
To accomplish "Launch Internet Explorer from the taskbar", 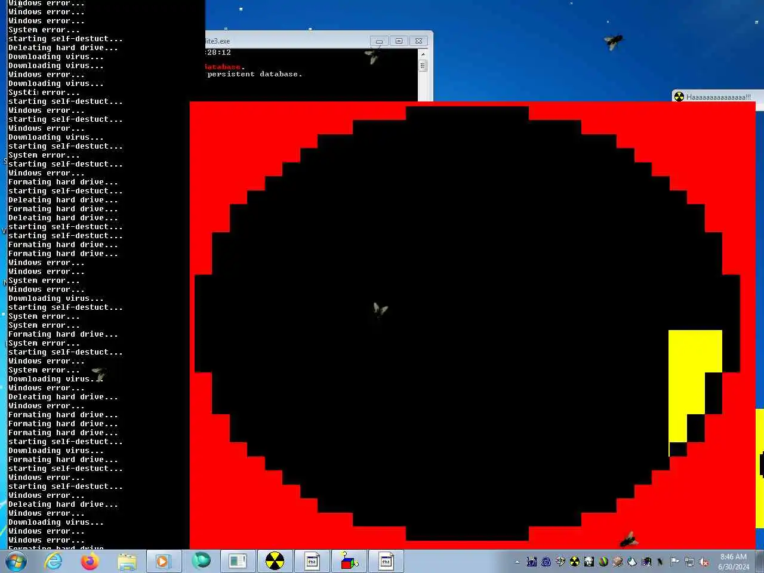I will coord(54,561).
